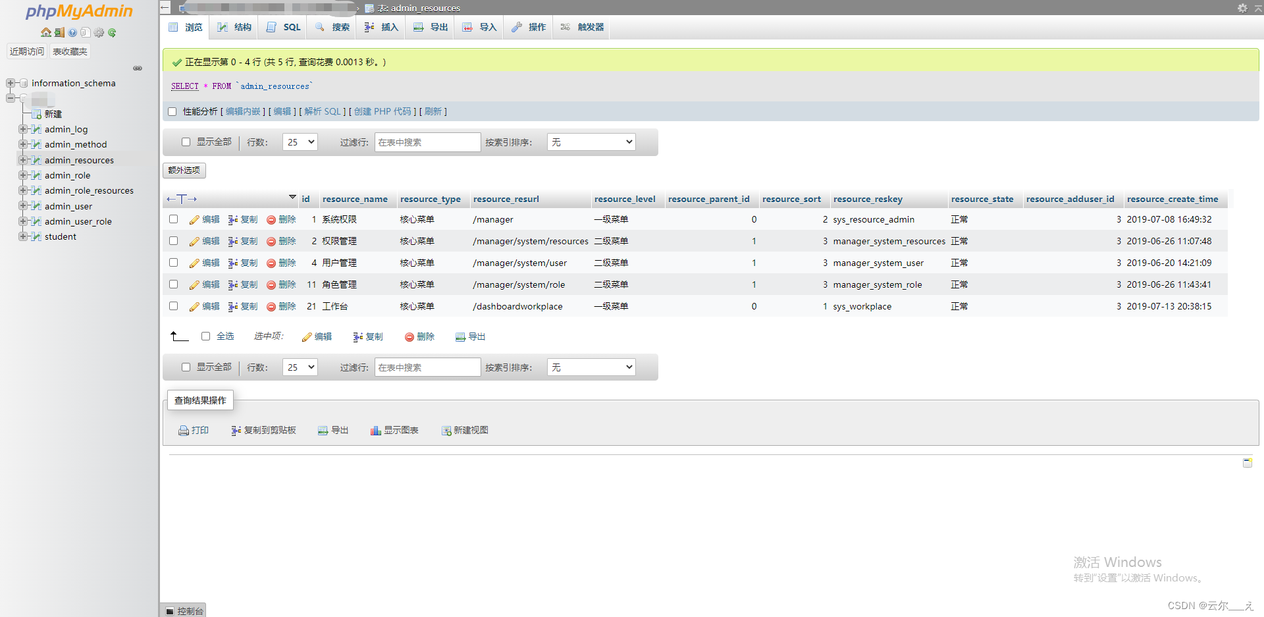The height and width of the screenshot is (617, 1264).
Task: Click 新建视图 create view icon
Action: [x=446, y=431]
